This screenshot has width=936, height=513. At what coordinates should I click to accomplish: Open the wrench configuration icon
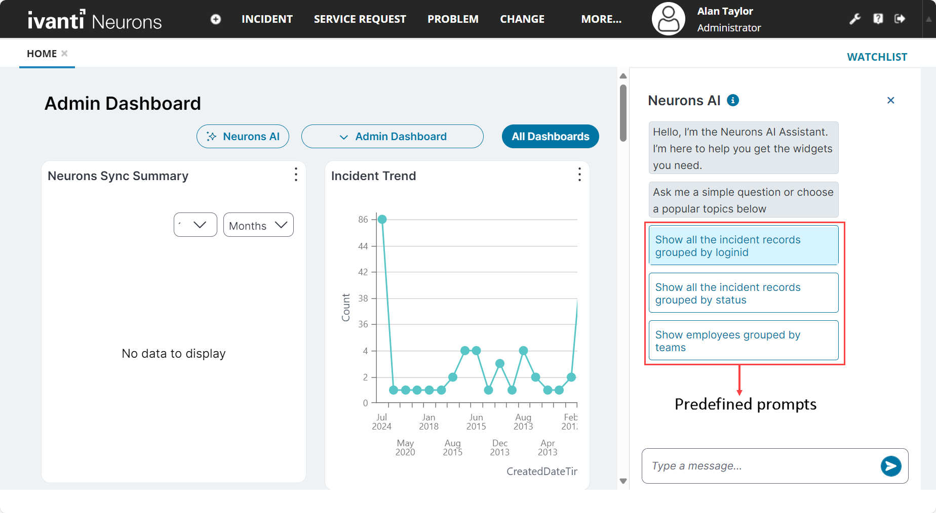(855, 19)
